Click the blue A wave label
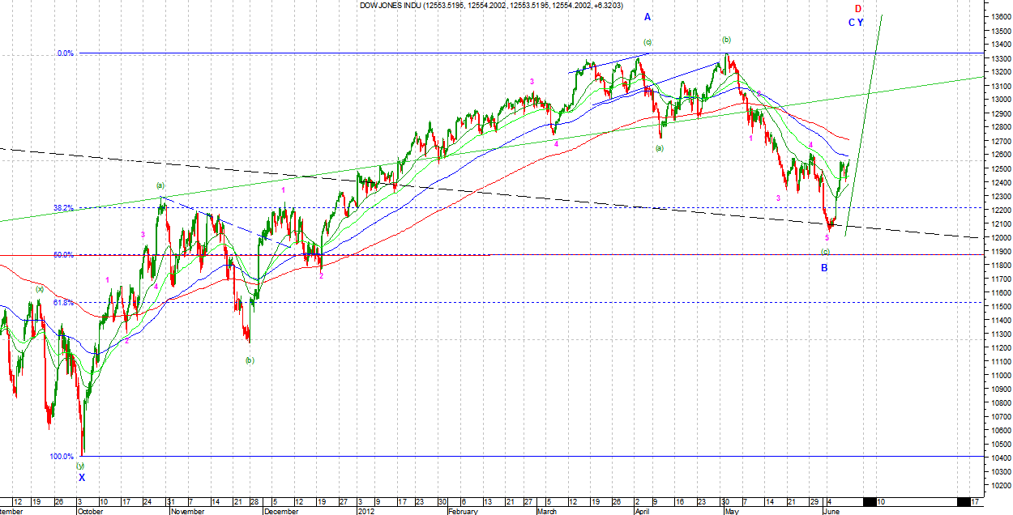The height and width of the screenshot is (515, 1013). [648, 17]
